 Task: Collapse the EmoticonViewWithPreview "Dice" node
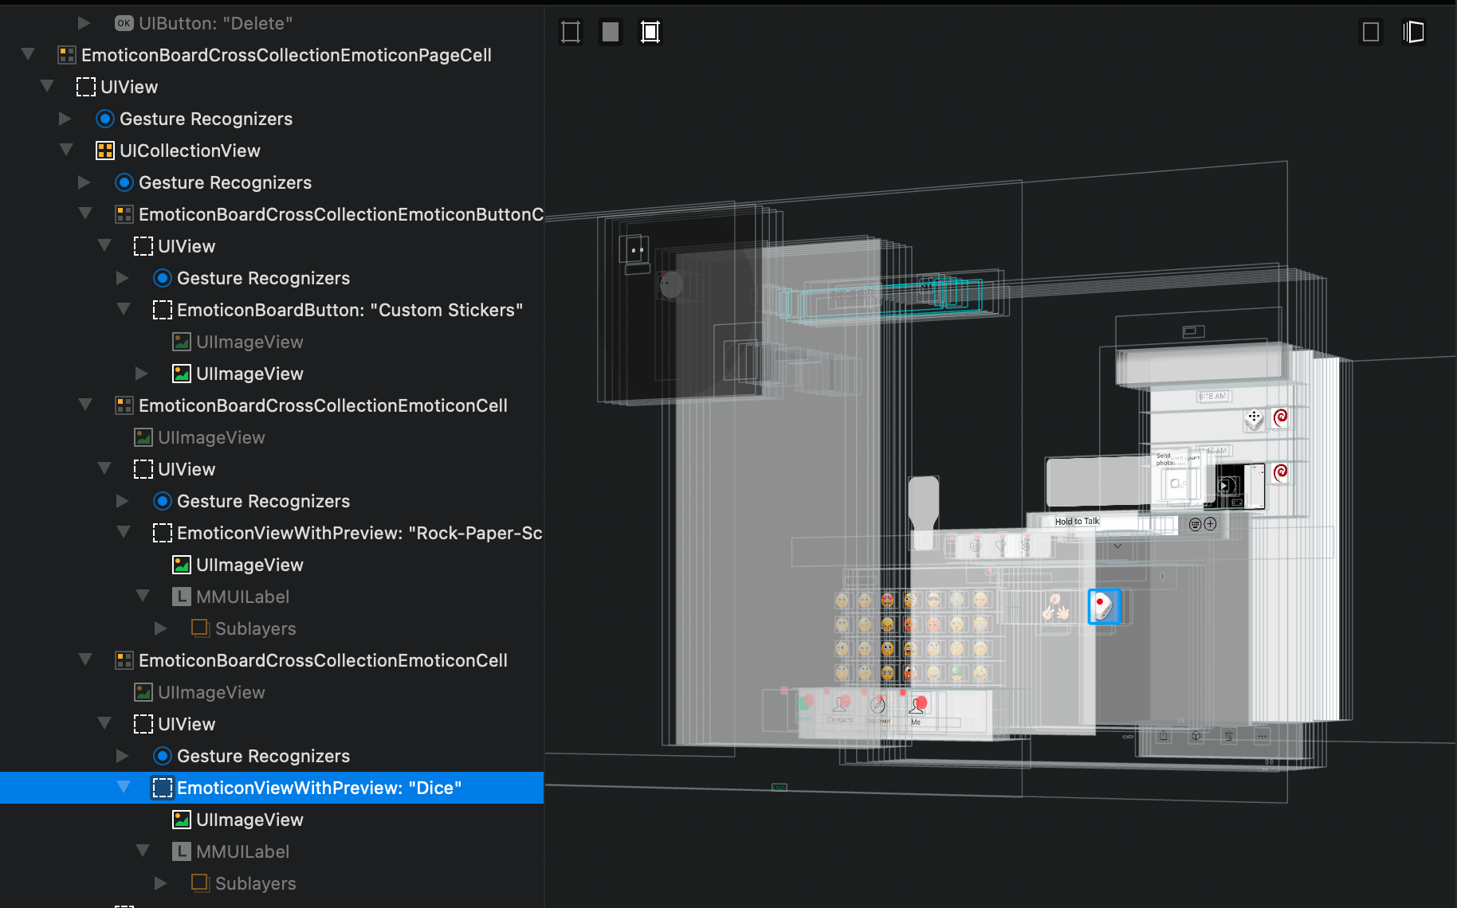pos(124,788)
